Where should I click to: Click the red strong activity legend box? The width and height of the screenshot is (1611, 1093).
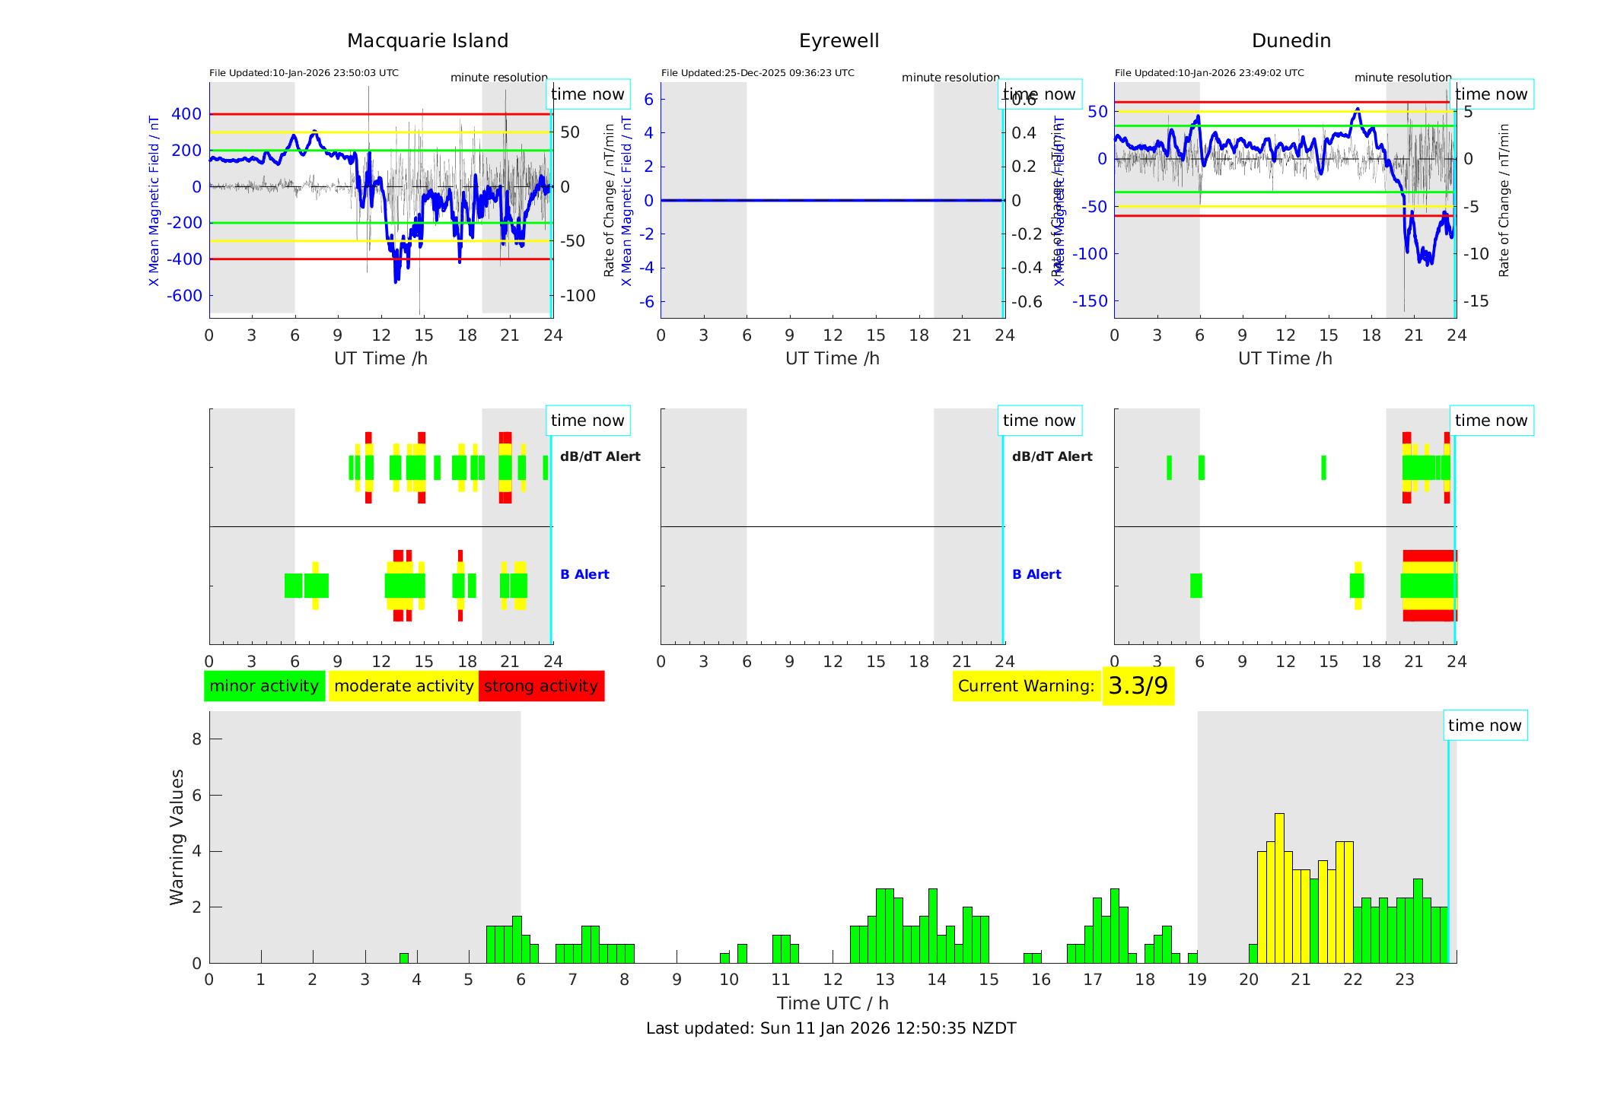coord(541,686)
